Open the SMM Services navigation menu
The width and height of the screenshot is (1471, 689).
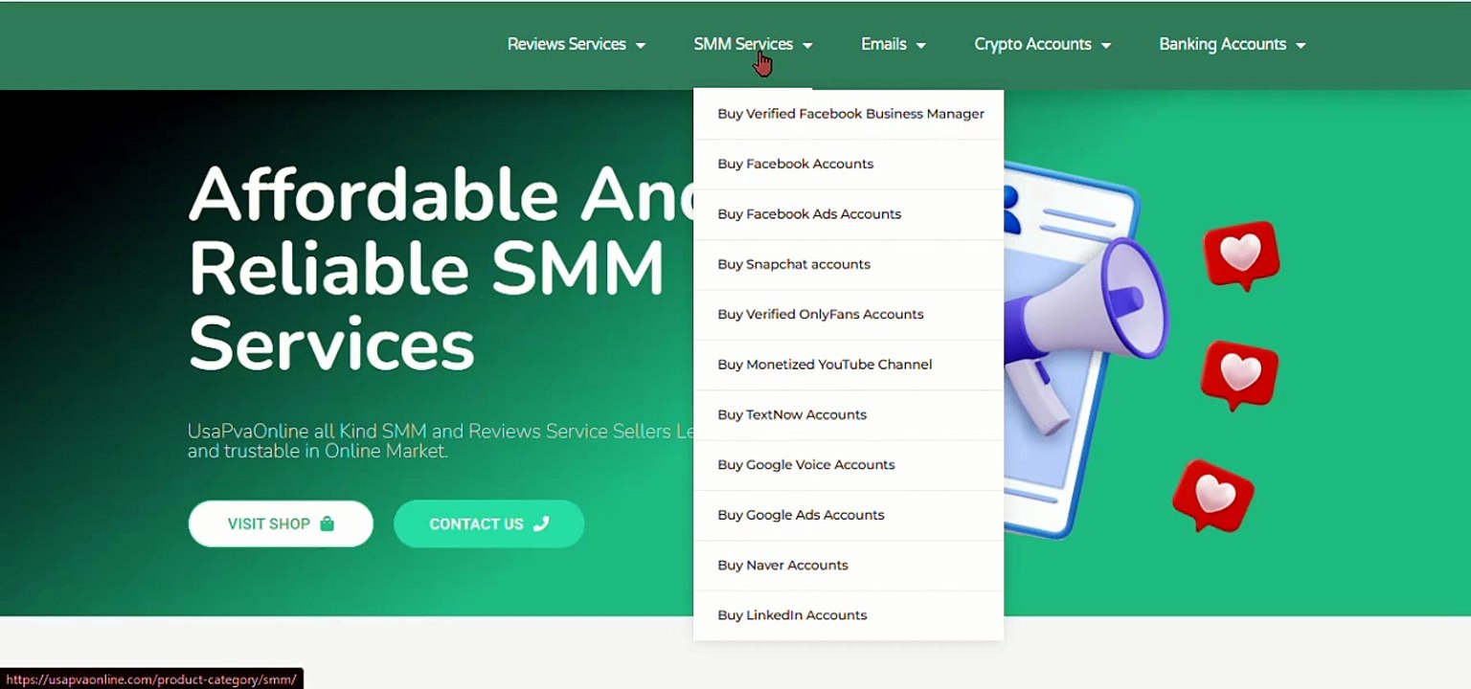tap(753, 44)
